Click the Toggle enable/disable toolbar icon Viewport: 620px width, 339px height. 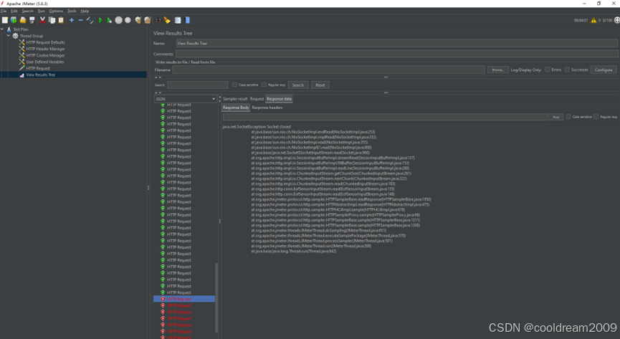point(90,20)
